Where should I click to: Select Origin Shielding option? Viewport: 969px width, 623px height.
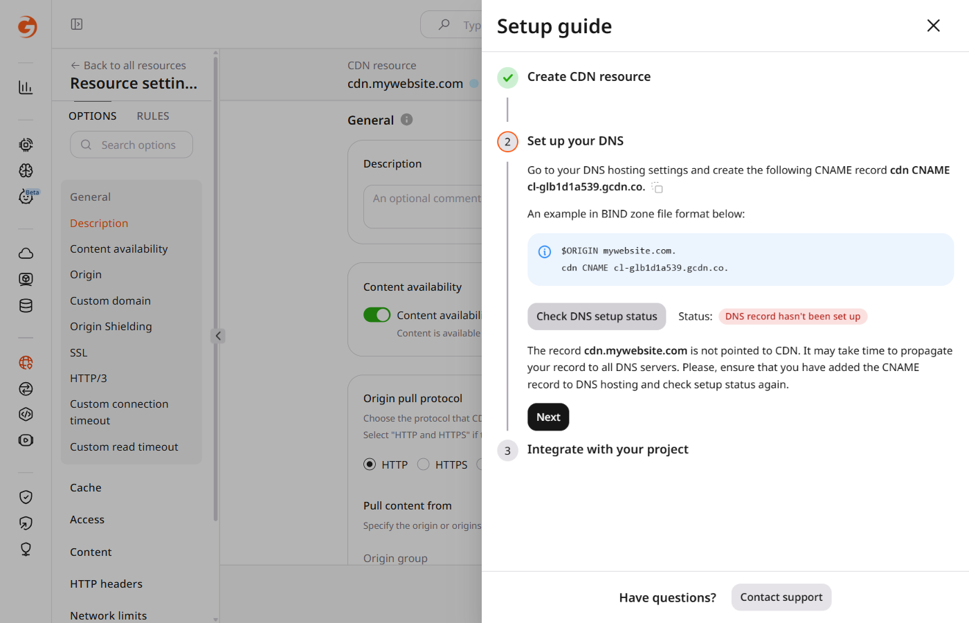point(111,326)
